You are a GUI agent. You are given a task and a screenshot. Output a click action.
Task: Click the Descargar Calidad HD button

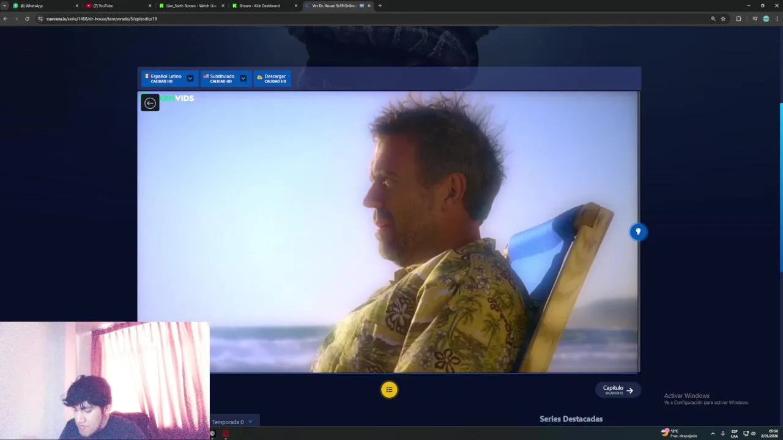pos(272,78)
